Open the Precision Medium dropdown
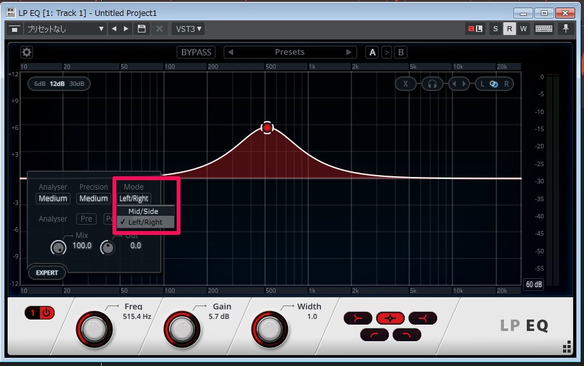 93,199
